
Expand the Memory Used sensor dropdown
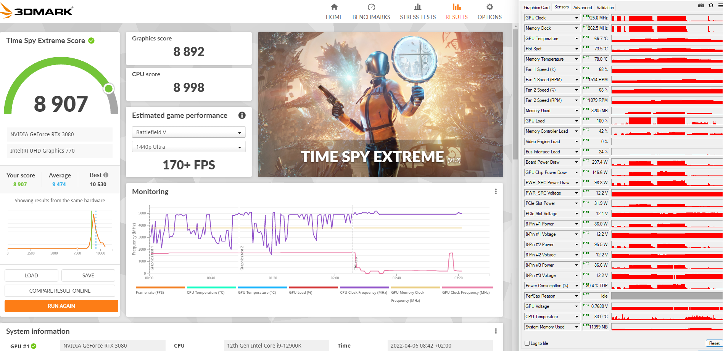click(x=576, y=111)
